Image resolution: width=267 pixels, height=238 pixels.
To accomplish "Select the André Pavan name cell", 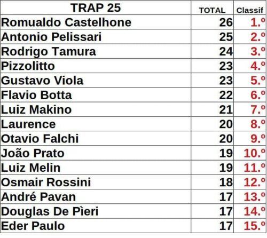I will pyautogui.click(x=96, y=197).
